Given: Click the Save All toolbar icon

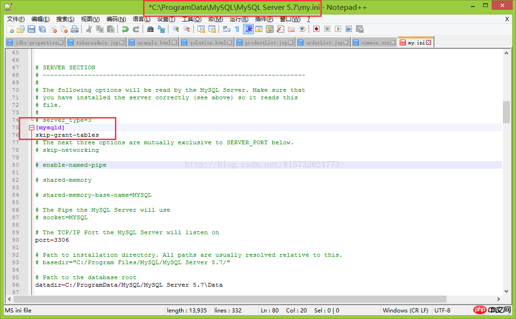Looking at the screenshot, I should pyautogui.click(x=42, y=29).
